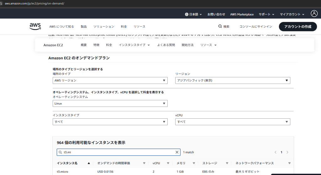Image resolution: width=321 pixels, height=175 pixels.
Task: Open the user profile icon
Action: 314,14
